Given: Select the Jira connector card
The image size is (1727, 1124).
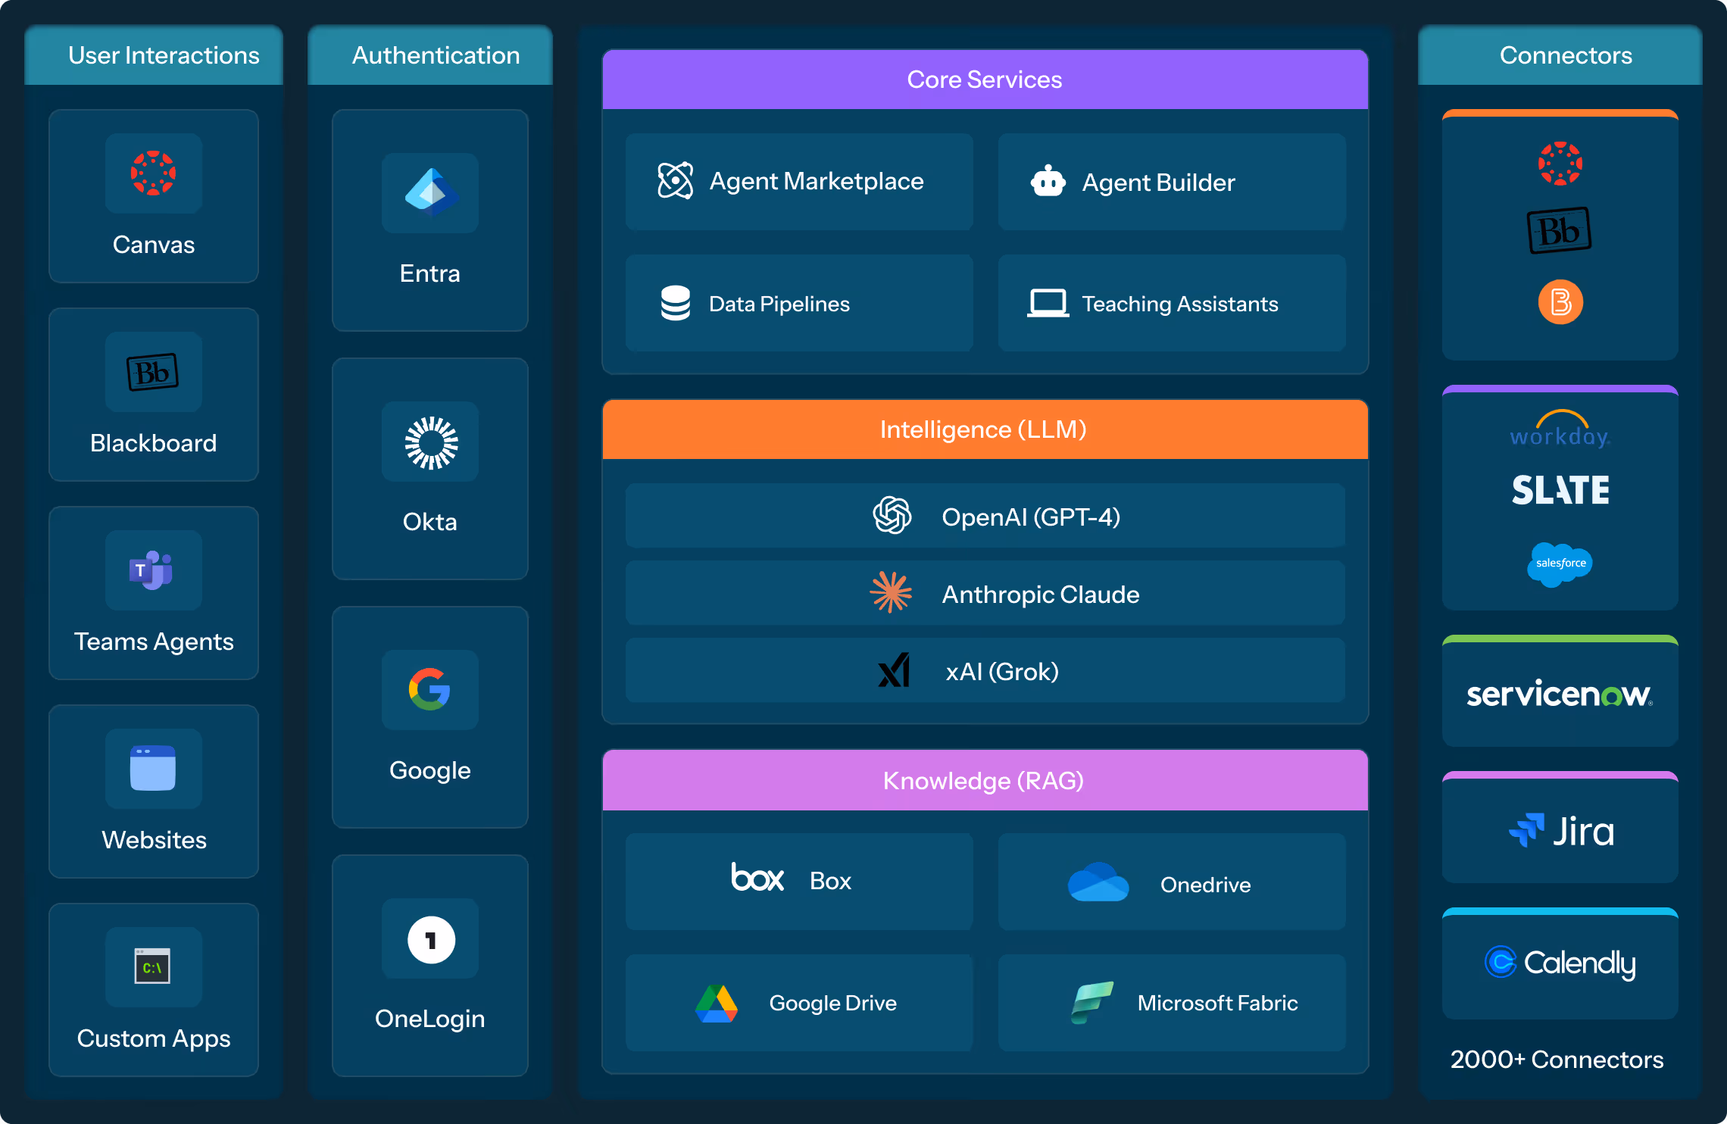Looking at the screenshot, I should click(1560, 831).
